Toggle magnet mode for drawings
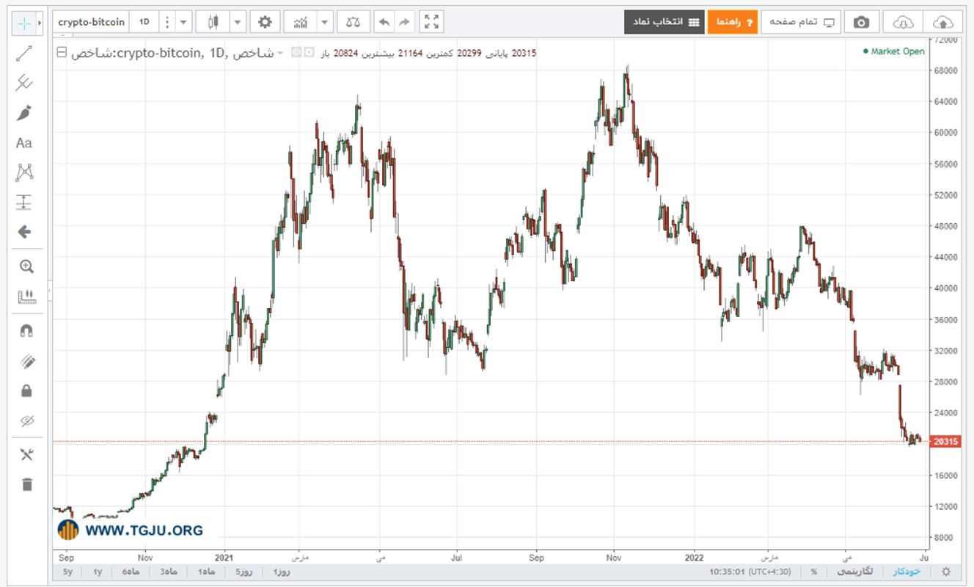This screenshot has width=974, height=587. (26, 331)
